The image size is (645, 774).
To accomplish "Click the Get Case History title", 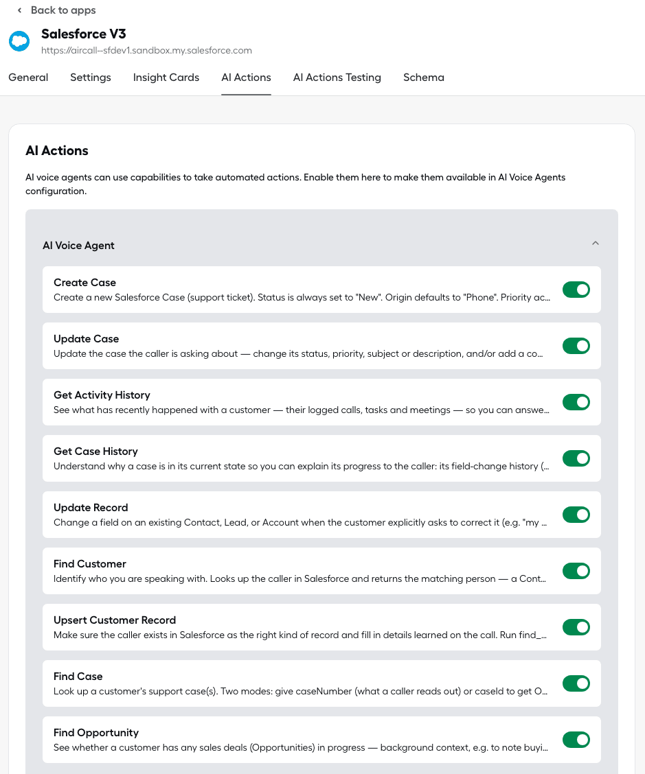I will pos(95,451).
